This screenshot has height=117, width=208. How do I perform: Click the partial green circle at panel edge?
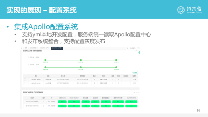point(139,52)
